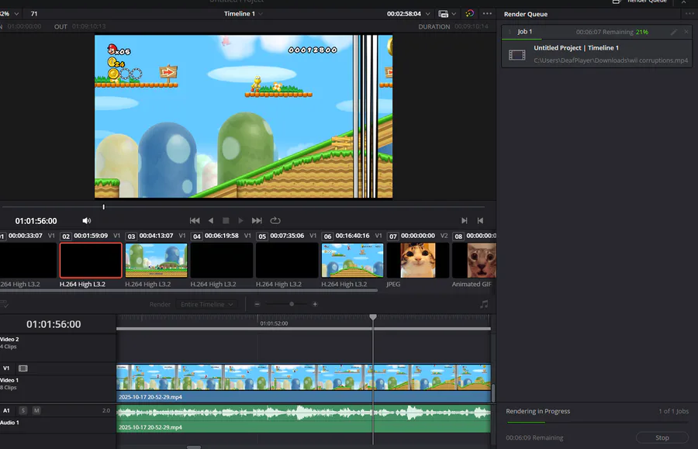Viewport: 698px width, 449px height.
Task: Click the timeline zoom slider handle
Action: [290, 305]
